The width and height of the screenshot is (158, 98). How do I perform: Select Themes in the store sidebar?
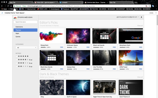25,30
